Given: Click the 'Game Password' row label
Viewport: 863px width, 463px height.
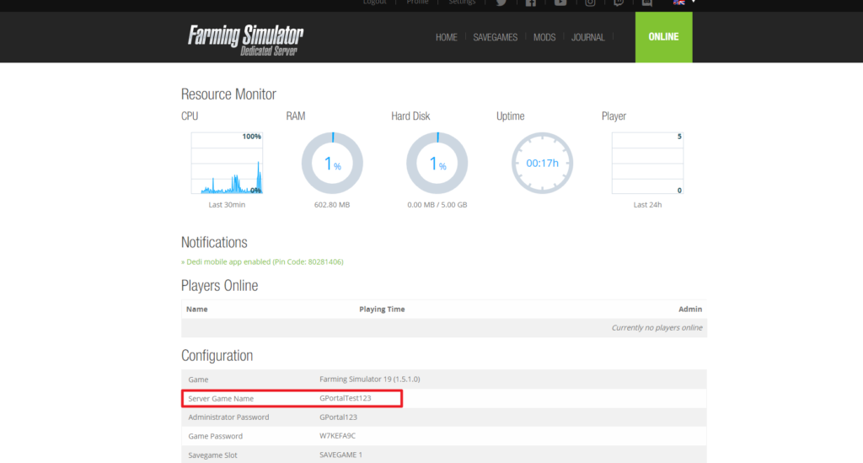Looking at the screenshot, I should click(x=215, y=436).
